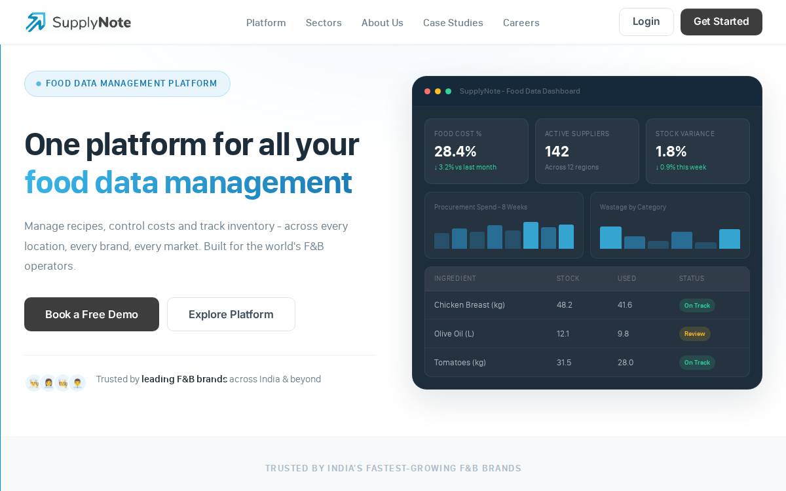This screenshot has height=491, width=786.
Task: Click the USED column header
Action: [627, 278]
